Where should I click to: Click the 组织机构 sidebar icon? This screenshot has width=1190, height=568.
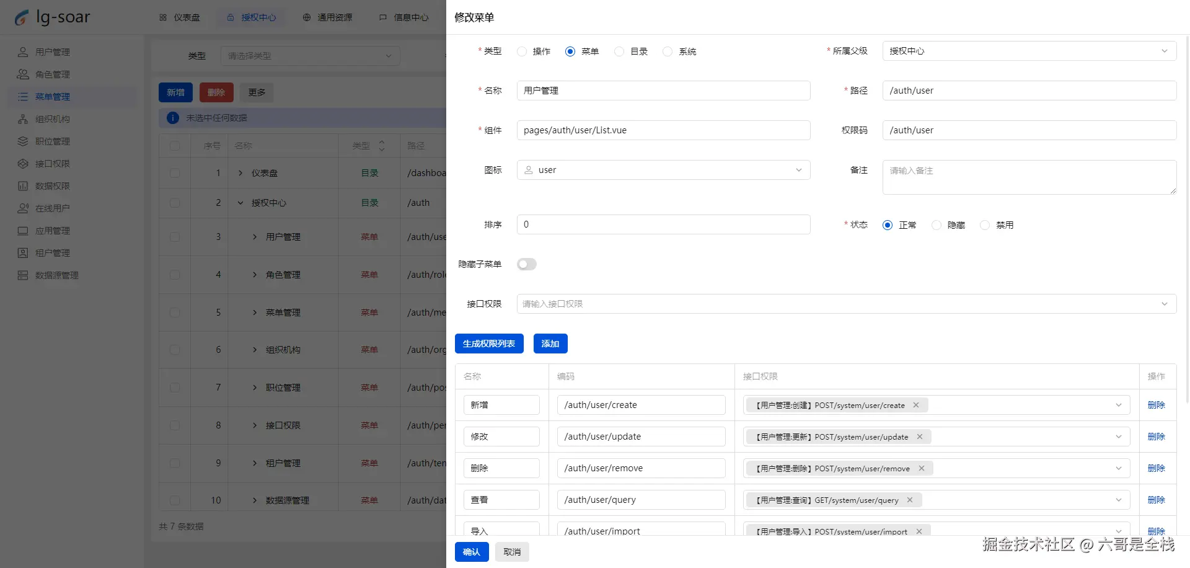pos(23,119)
